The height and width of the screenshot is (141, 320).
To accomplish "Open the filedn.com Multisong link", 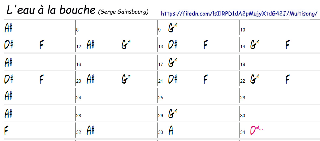I will (239, 14).
